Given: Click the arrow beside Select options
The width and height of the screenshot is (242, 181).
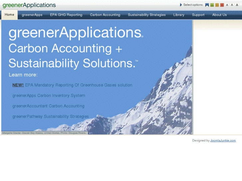Looking at the screenshot, I should click(x=181, y=5).
